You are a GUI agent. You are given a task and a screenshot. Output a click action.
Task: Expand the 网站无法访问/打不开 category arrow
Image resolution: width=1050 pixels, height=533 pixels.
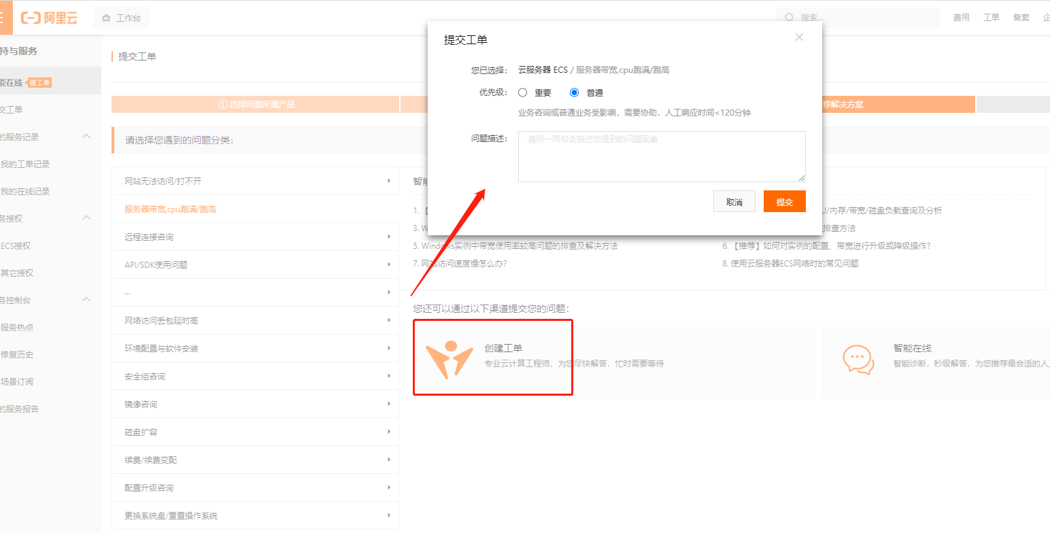coord(388,181)
